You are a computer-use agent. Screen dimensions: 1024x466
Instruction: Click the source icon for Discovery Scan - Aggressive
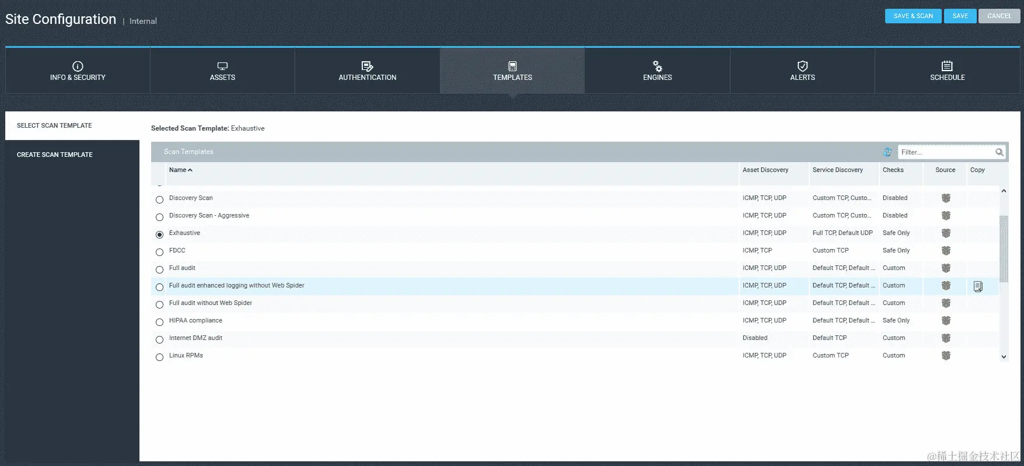[x=946, y=216]
